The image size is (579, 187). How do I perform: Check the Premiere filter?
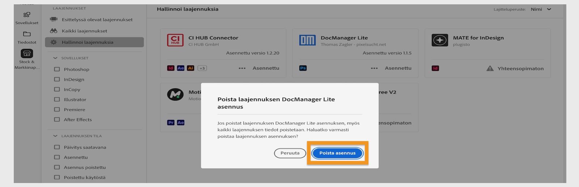[57, 110]
